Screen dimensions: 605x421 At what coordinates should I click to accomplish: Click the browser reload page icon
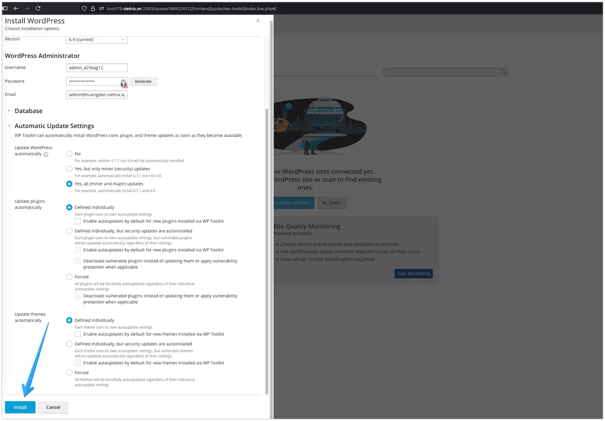click(38, 8)
